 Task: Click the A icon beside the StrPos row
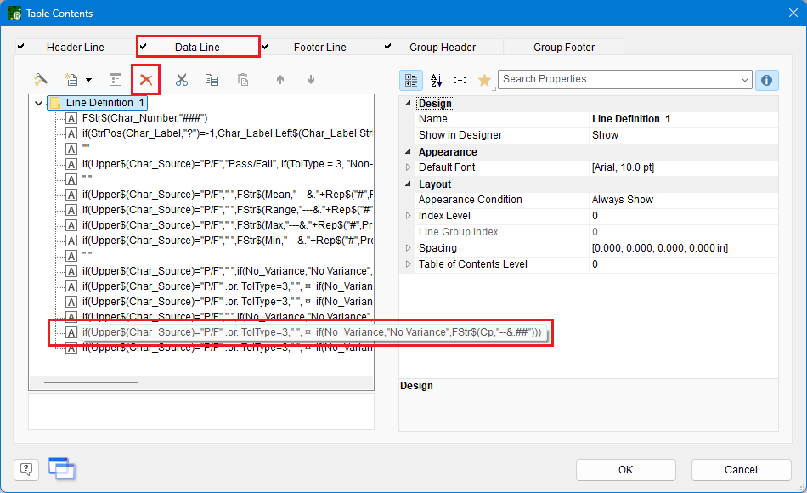click(71, 133)
